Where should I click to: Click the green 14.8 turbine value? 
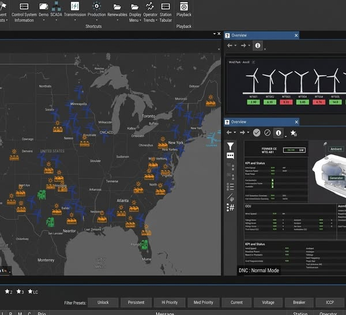(335, 102)
